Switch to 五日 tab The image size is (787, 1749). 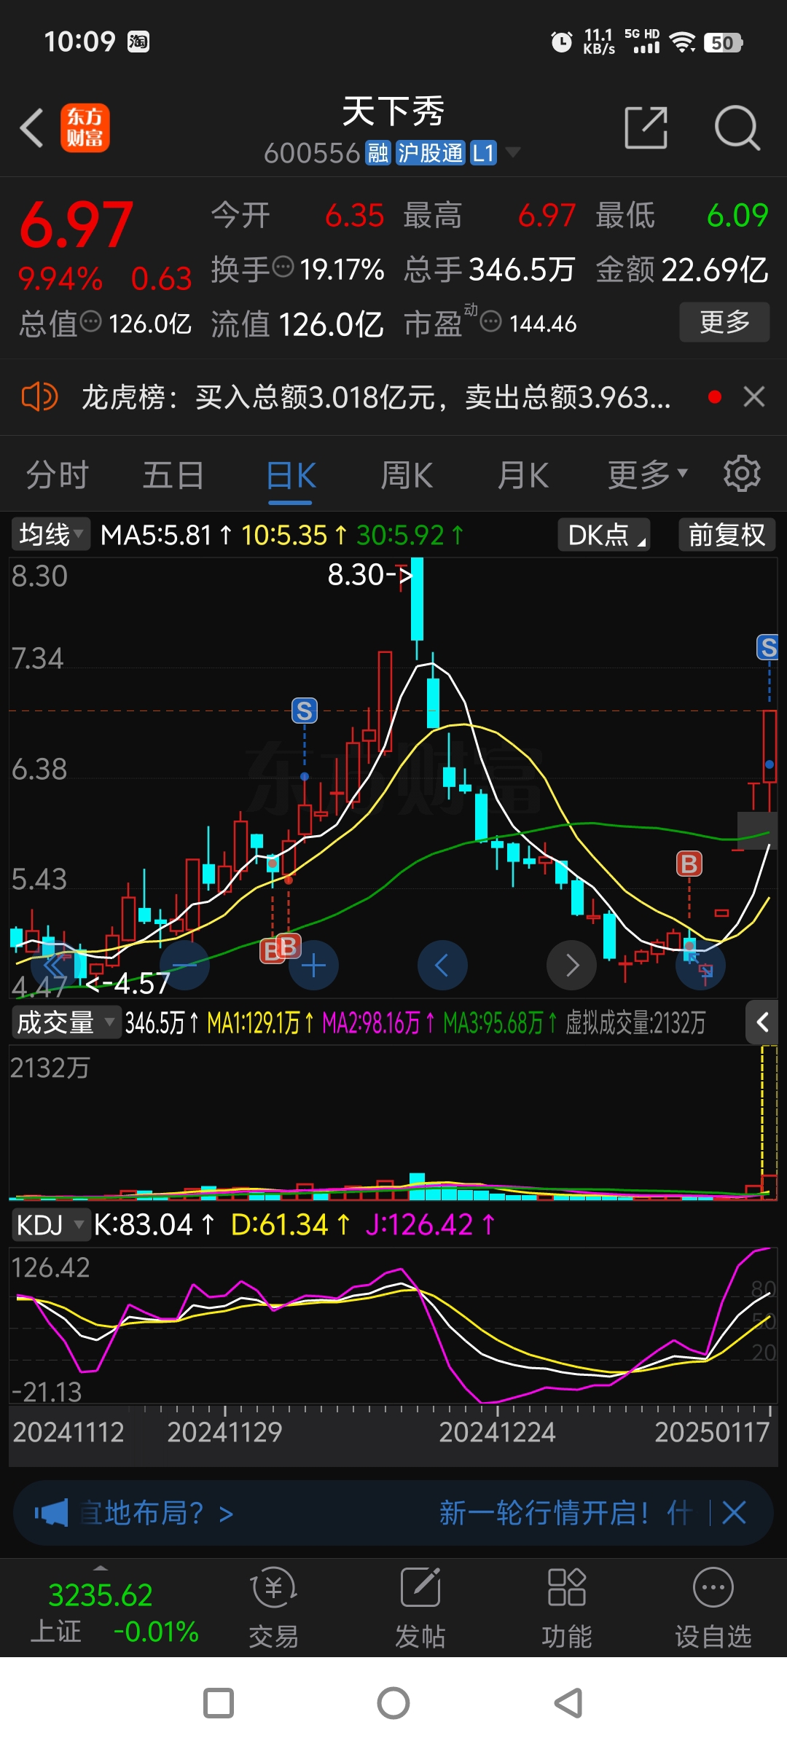pyautogui.click(x=173, y=475)
